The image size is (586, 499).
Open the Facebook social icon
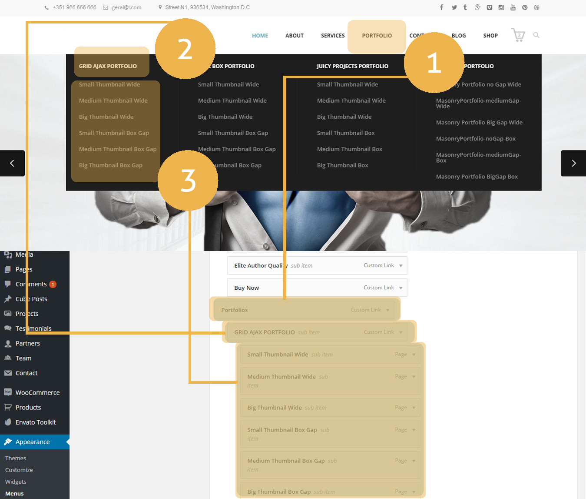click(441, 7)
